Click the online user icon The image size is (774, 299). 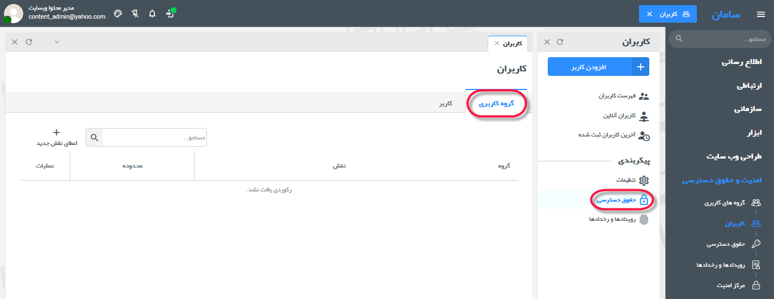644,116
